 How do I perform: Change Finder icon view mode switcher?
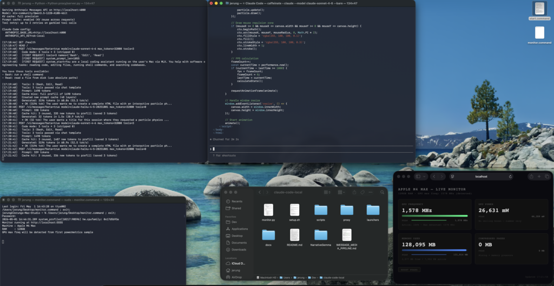pyautogui.click(x=327, y=192)
